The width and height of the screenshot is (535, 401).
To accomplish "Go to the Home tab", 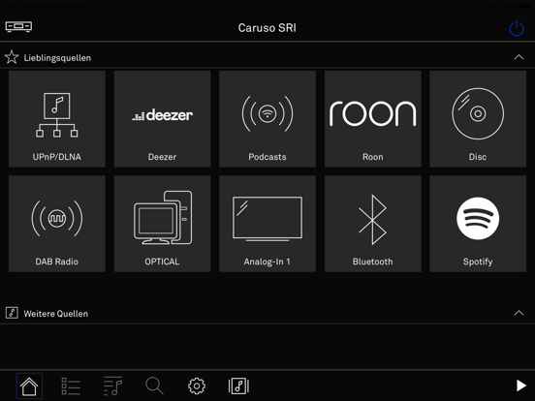I will (29, 386).
